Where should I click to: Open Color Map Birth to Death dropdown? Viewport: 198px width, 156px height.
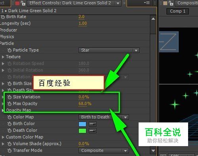click(x=104, y=117)
